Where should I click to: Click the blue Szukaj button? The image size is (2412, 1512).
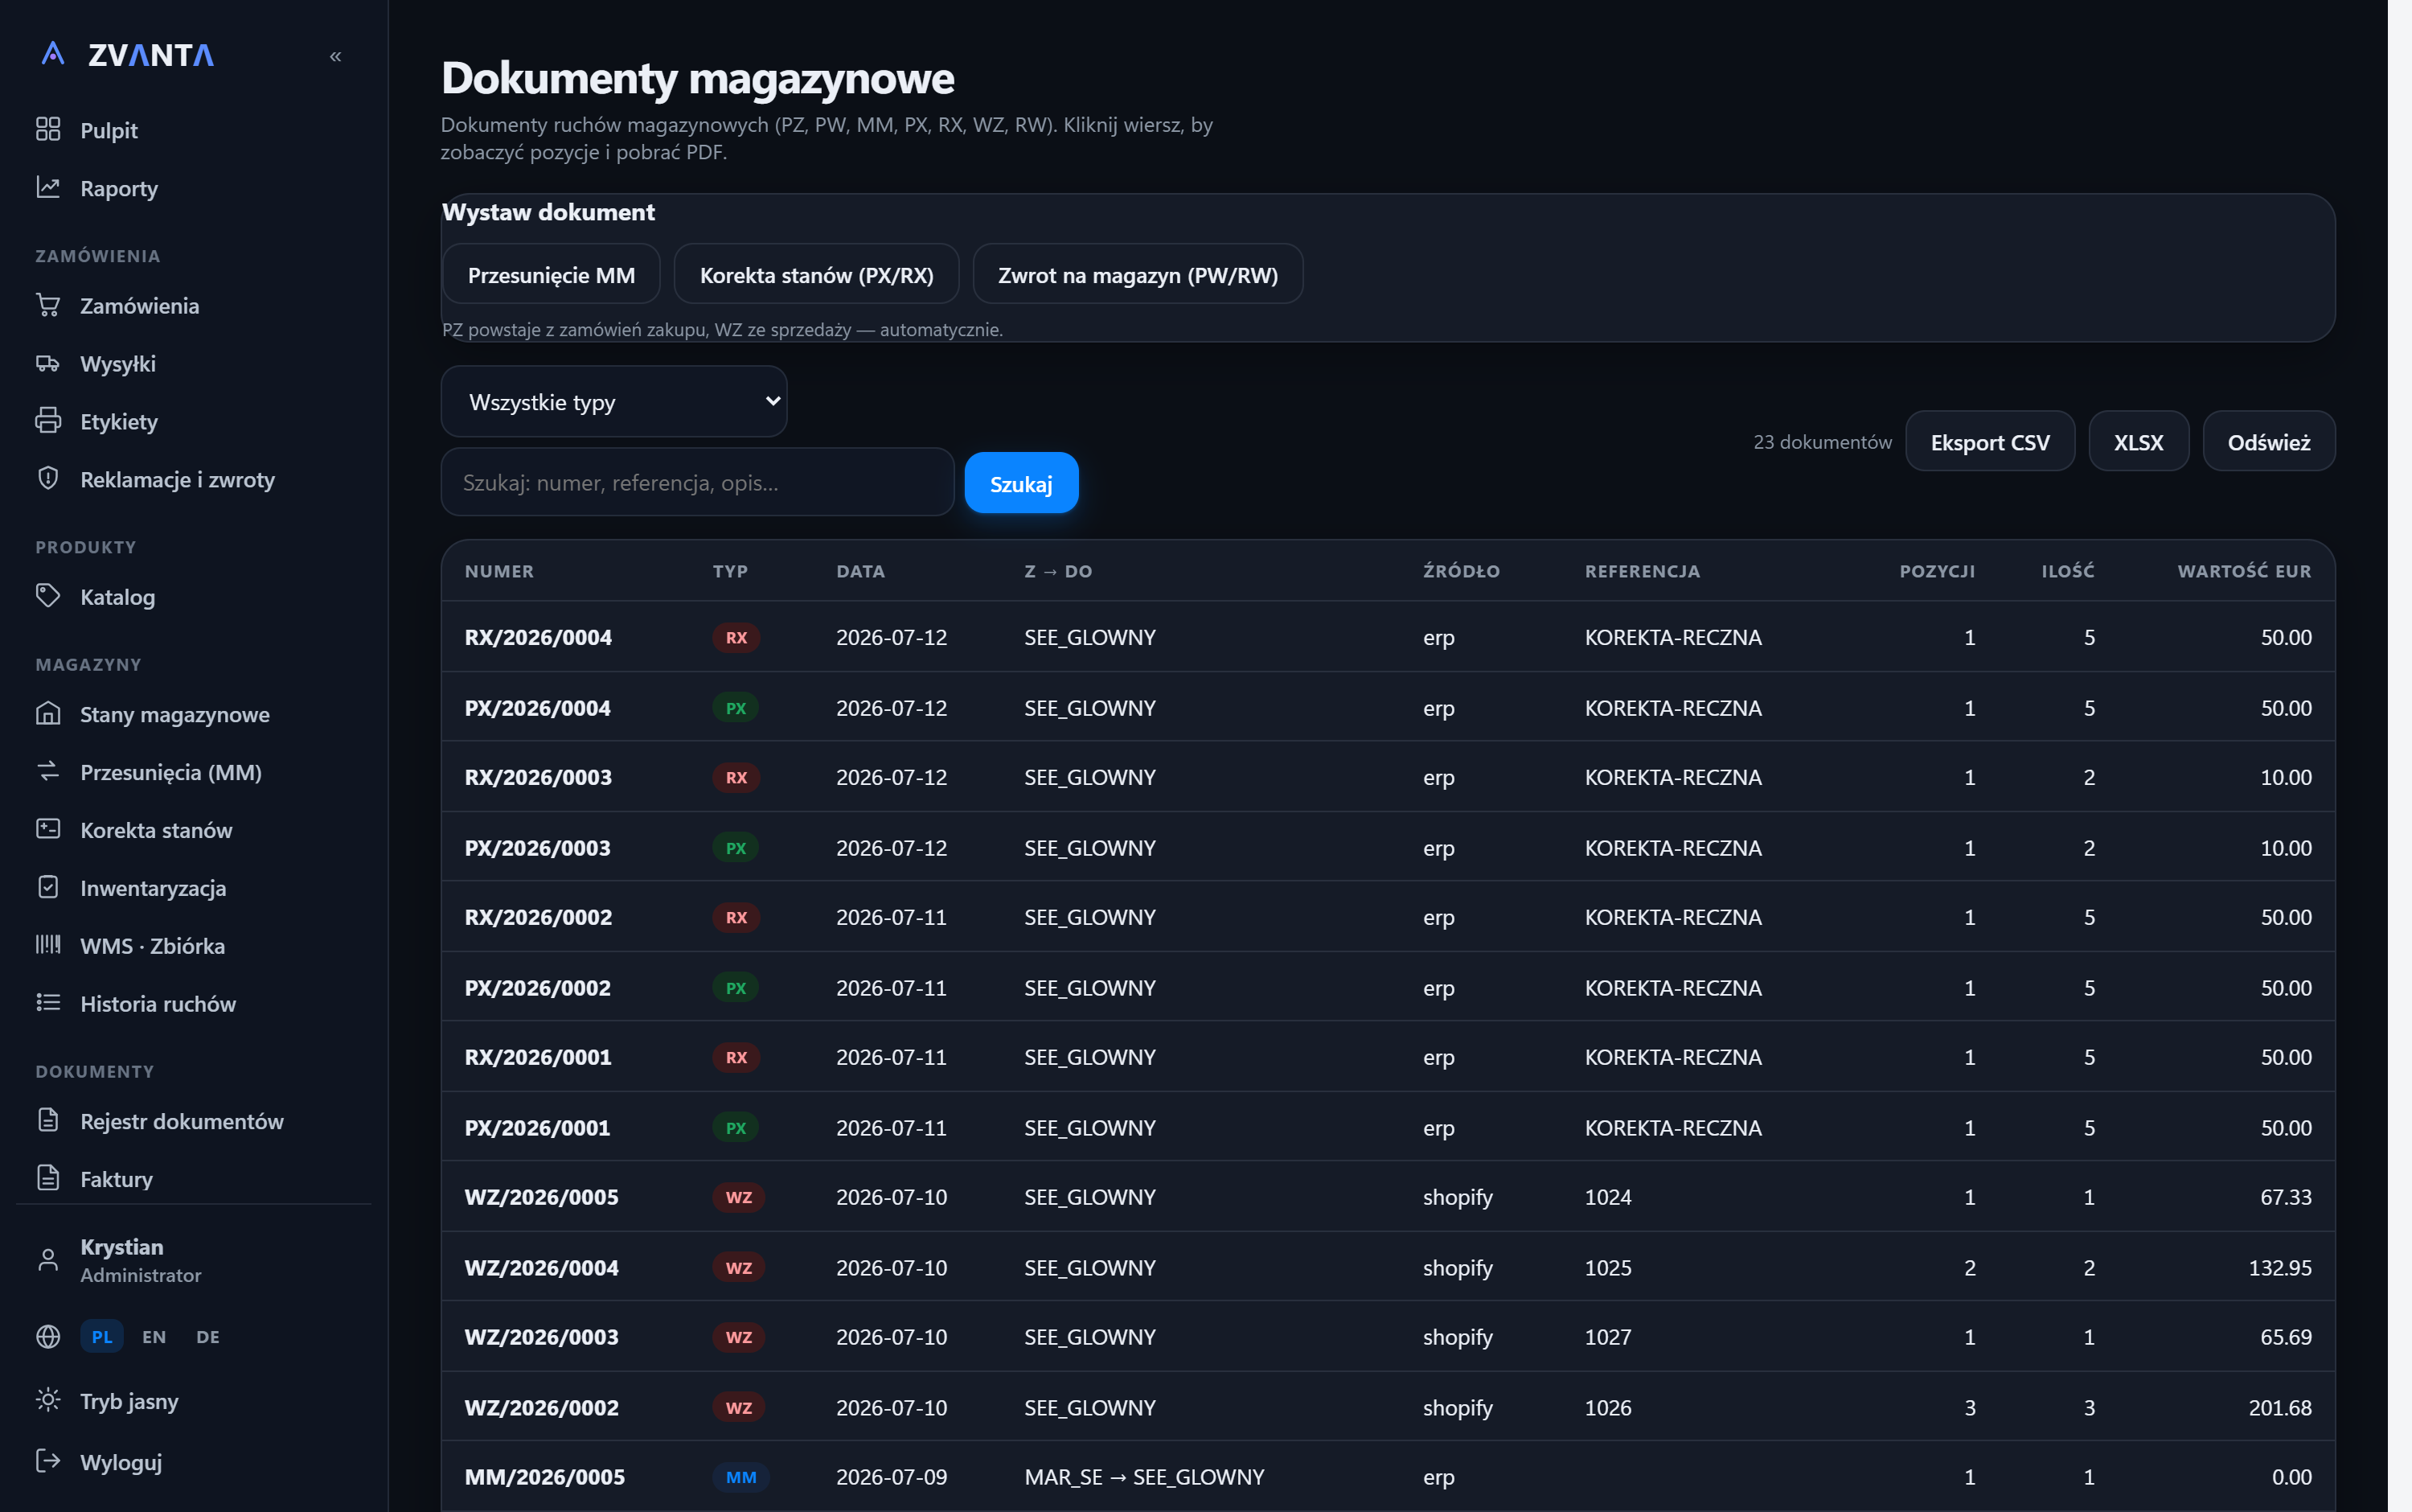click(x=1020, y=483)
